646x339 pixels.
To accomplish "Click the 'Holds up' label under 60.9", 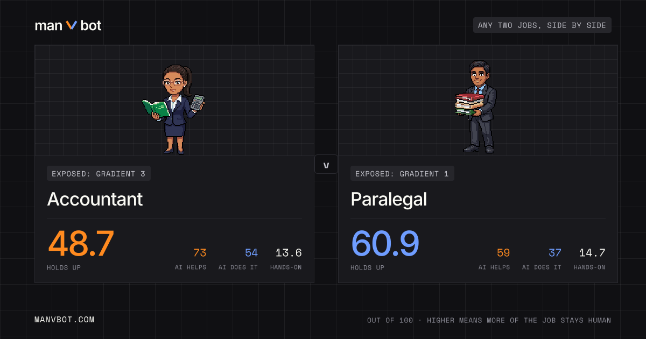I will pos(368,267).
